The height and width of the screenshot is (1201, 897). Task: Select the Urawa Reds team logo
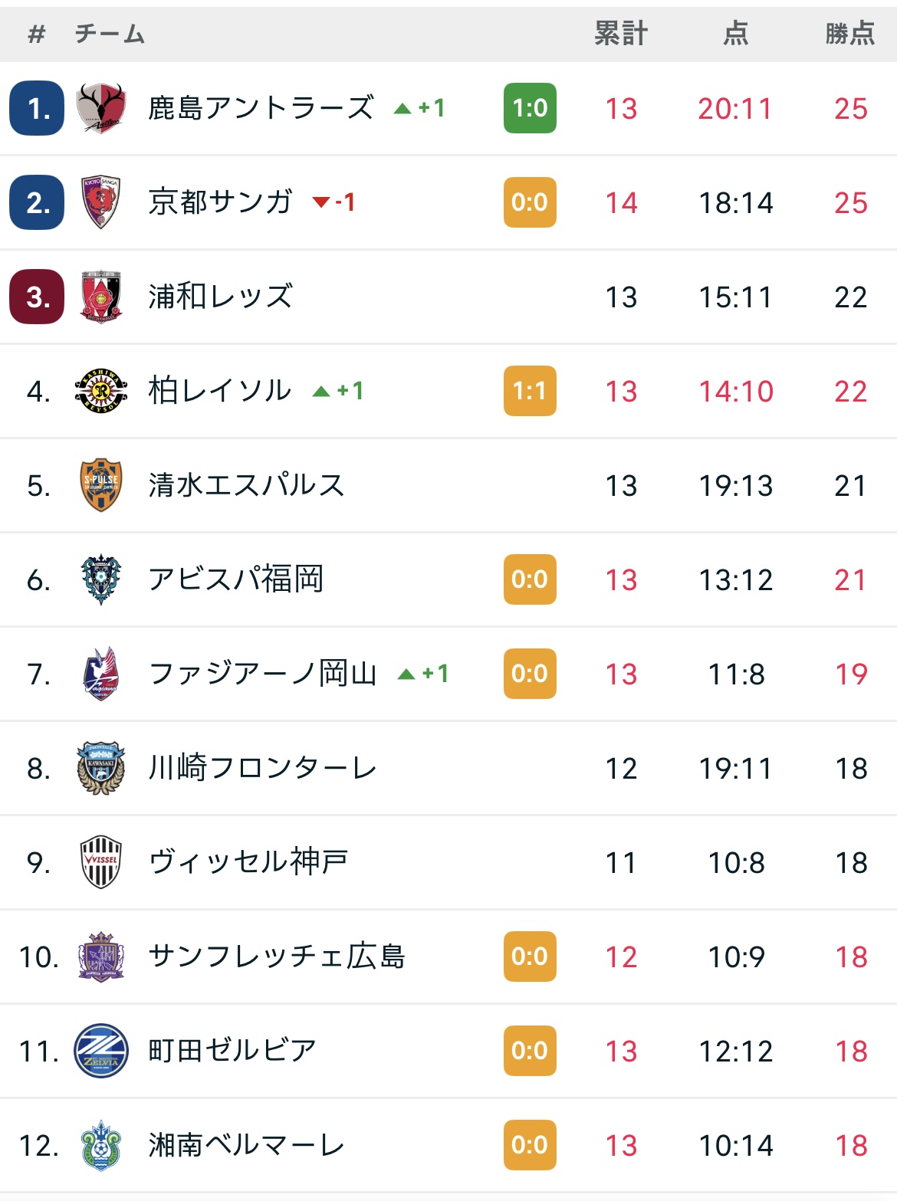pyautogui.click(x=100, y=297)
